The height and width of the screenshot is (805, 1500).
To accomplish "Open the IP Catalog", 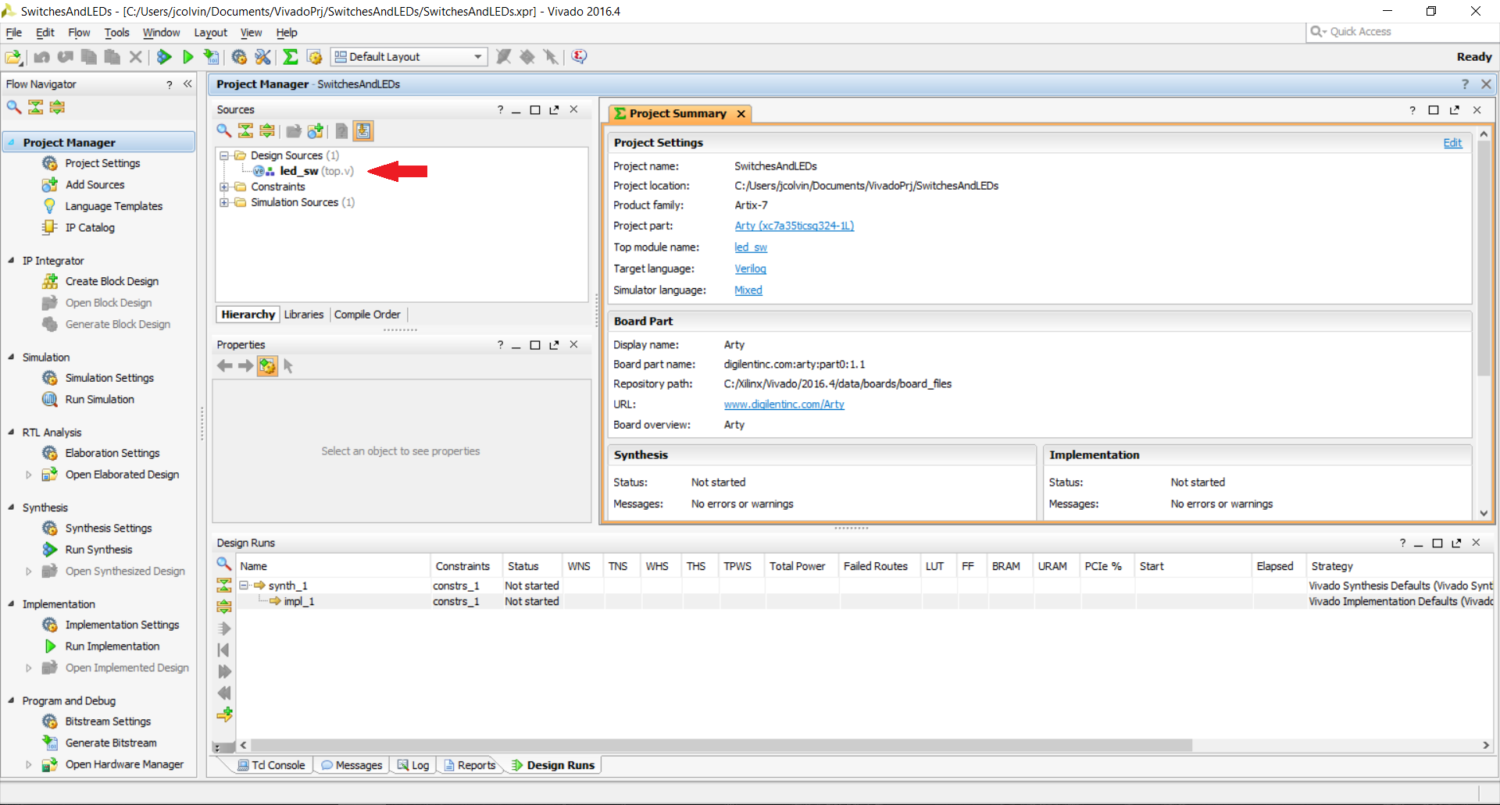I will tap(89, 227).
